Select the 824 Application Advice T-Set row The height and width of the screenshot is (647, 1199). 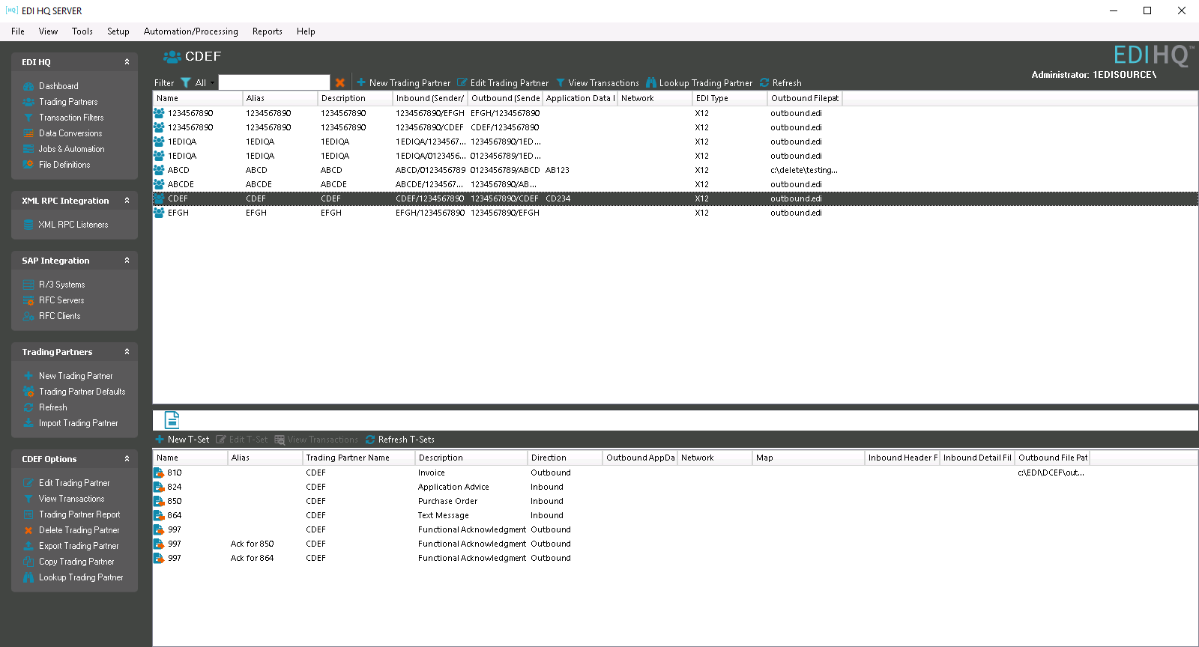pos(675,487)
